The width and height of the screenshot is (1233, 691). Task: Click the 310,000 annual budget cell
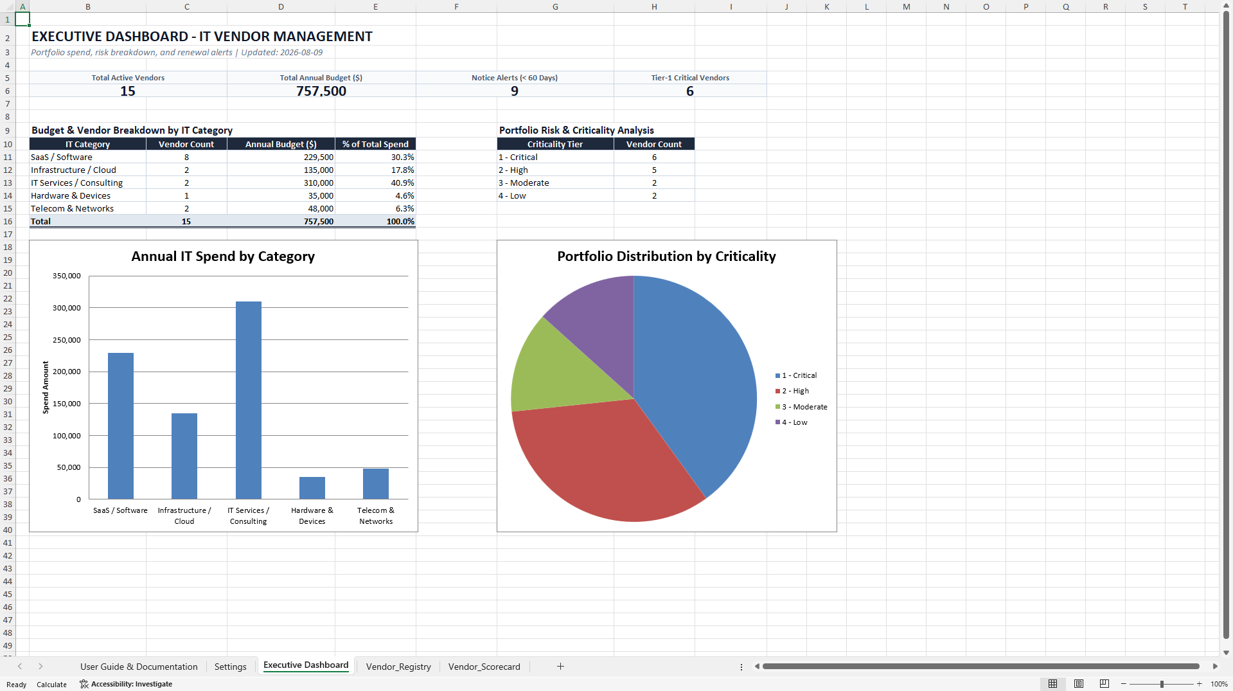[281, 183]
